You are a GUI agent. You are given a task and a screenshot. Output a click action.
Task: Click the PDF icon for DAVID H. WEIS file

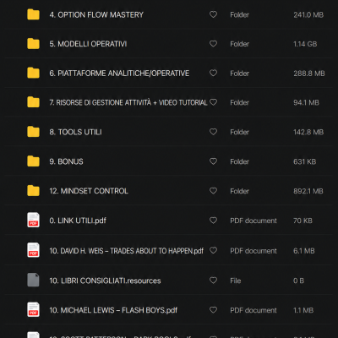coord(33,250)
